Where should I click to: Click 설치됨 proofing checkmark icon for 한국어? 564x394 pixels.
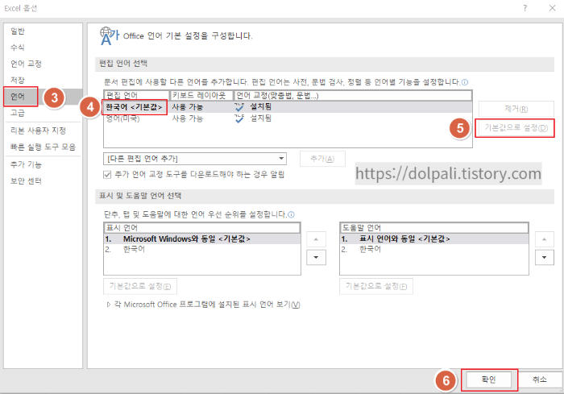click(x=238, y=107)
